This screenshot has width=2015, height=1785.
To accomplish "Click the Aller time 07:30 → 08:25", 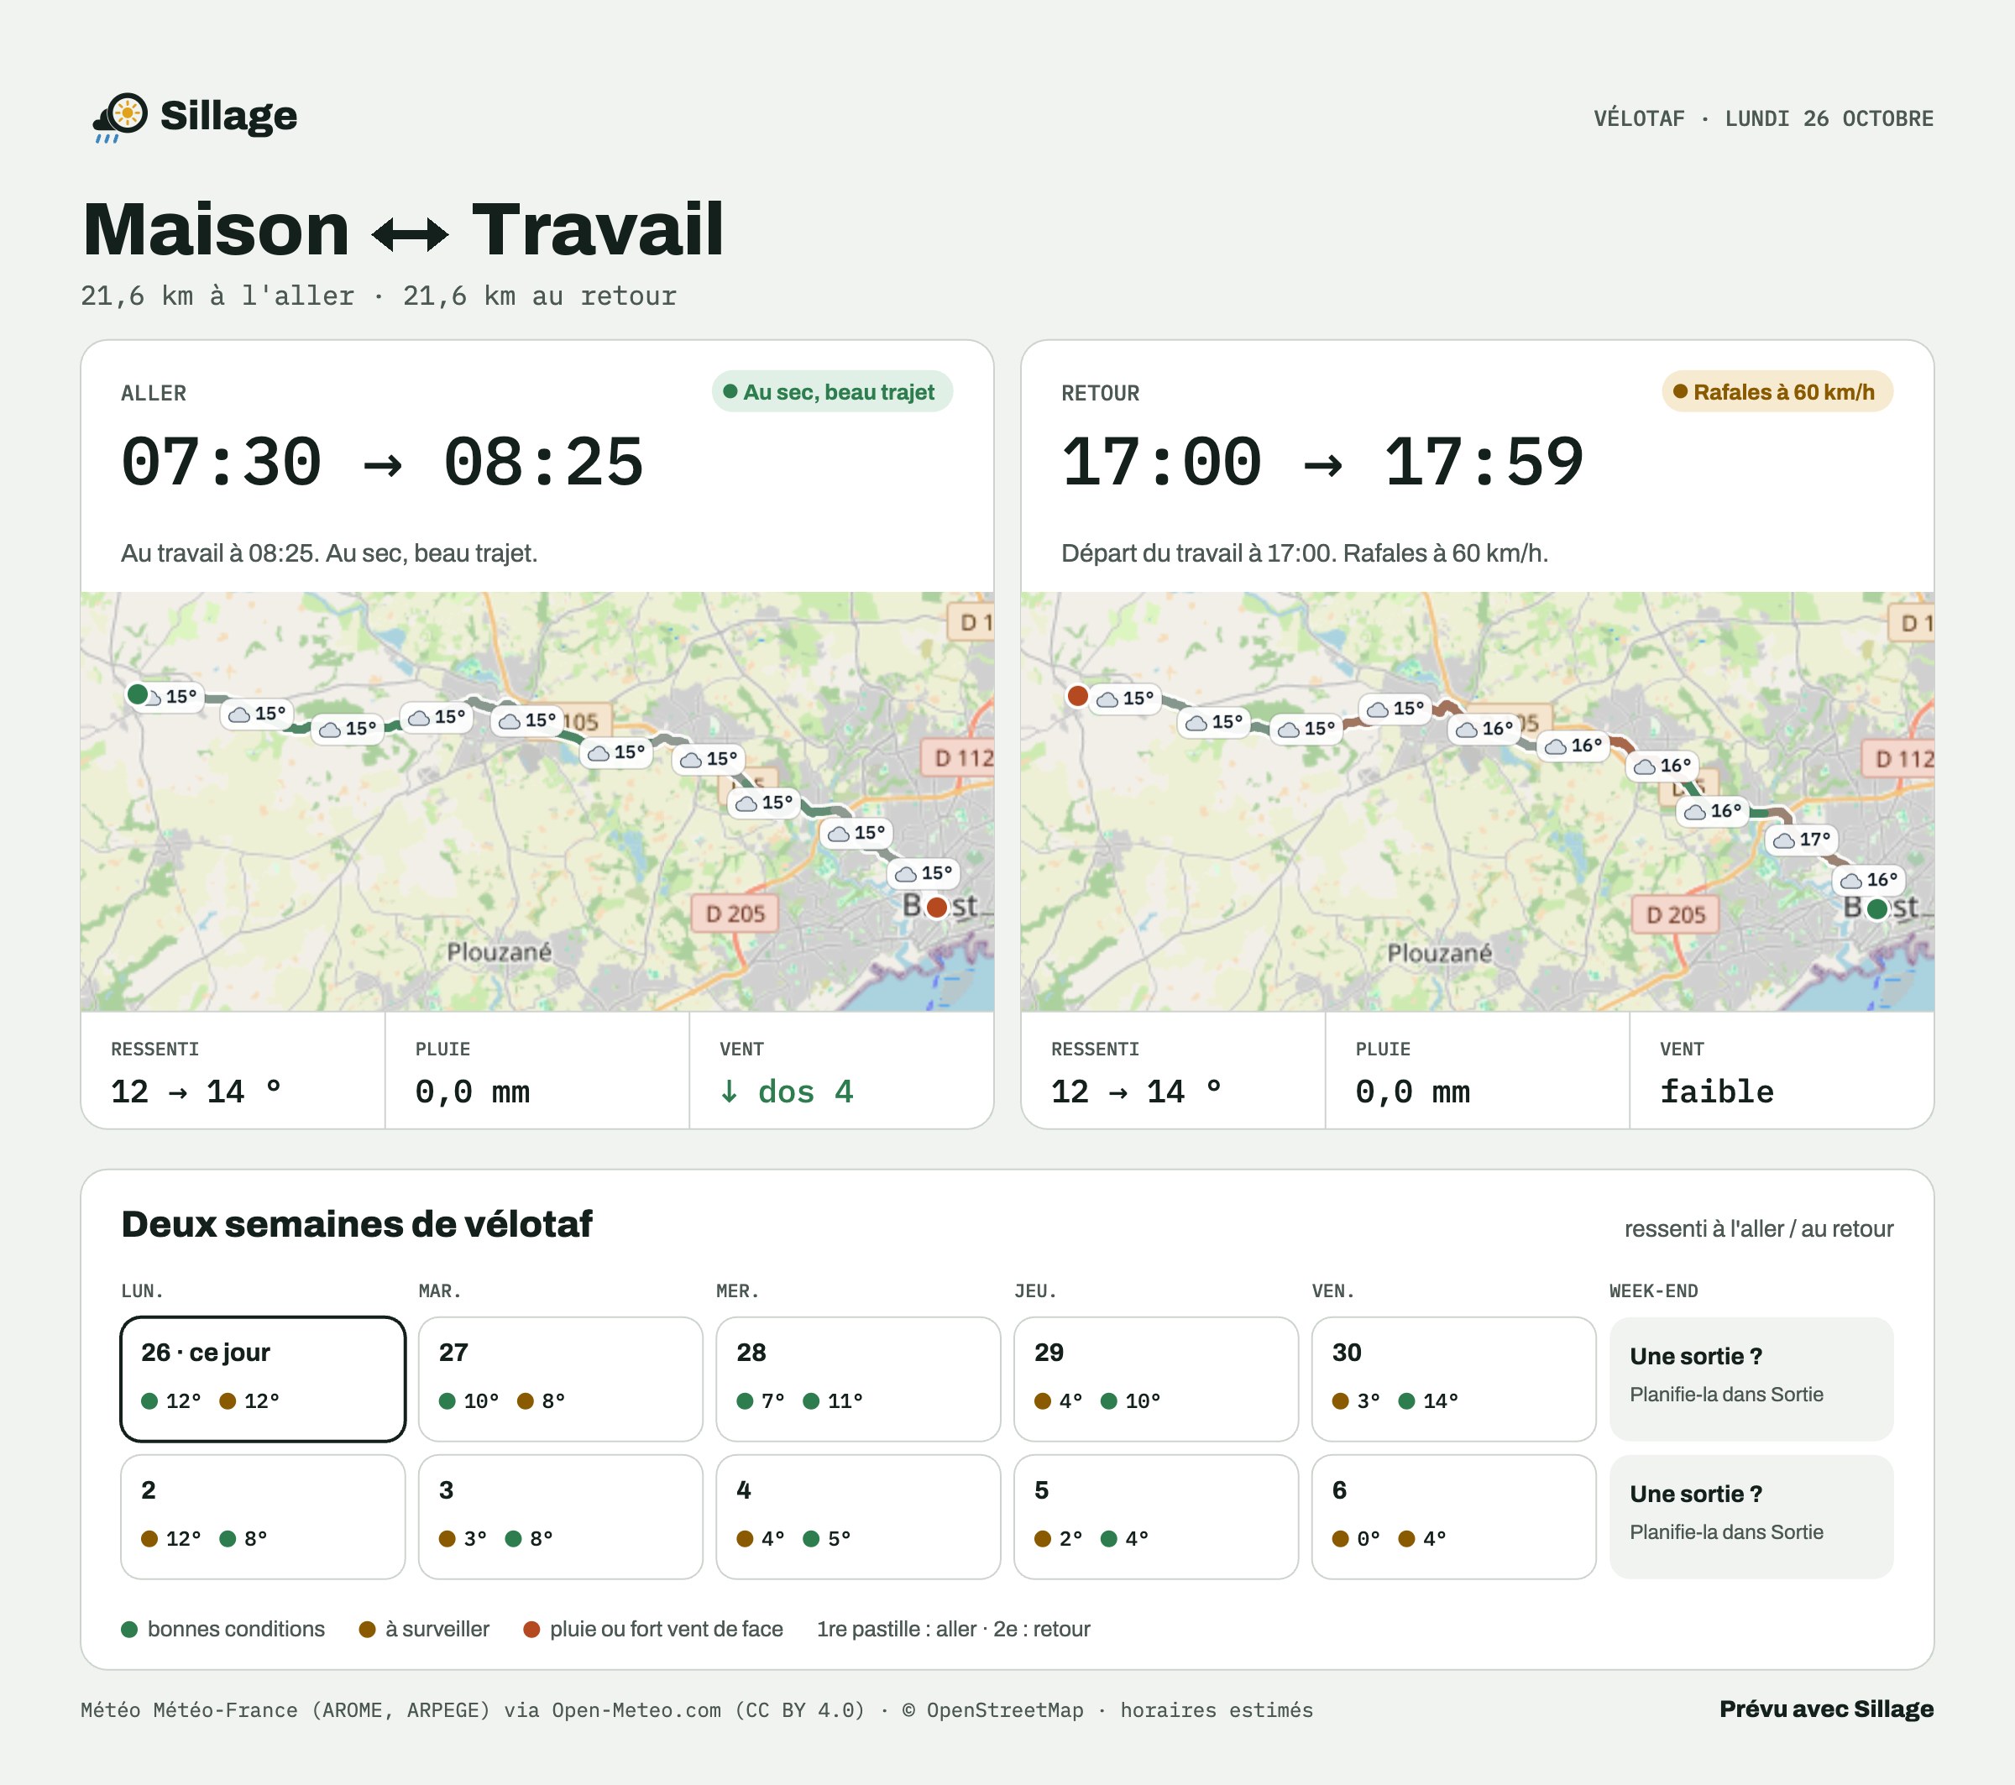I will tap(381, 463).
